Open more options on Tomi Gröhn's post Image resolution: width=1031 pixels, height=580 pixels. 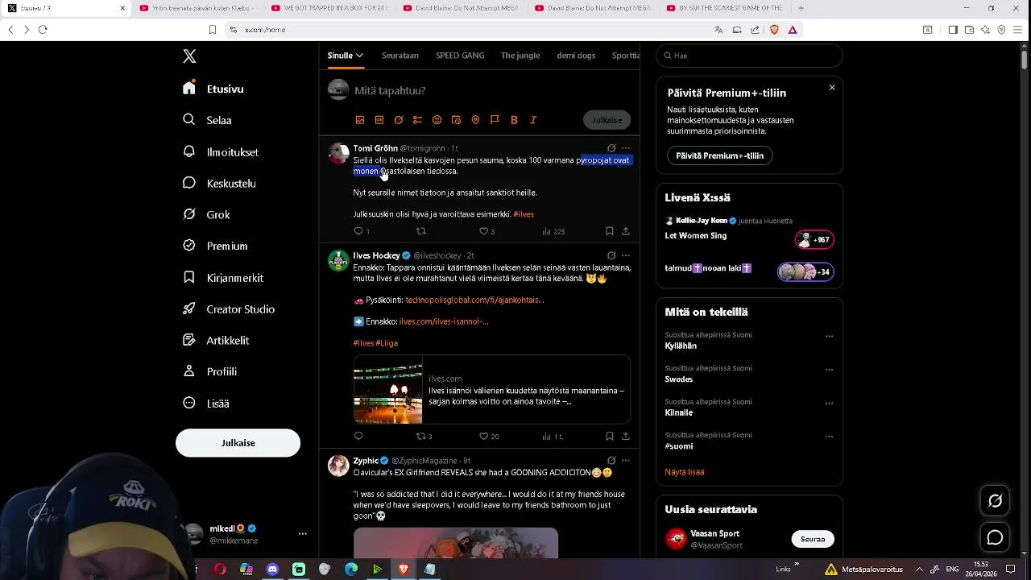[x=626, y=148]
